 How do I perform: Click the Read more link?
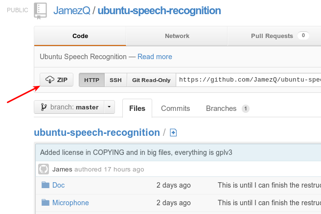[x=155, y=57]
